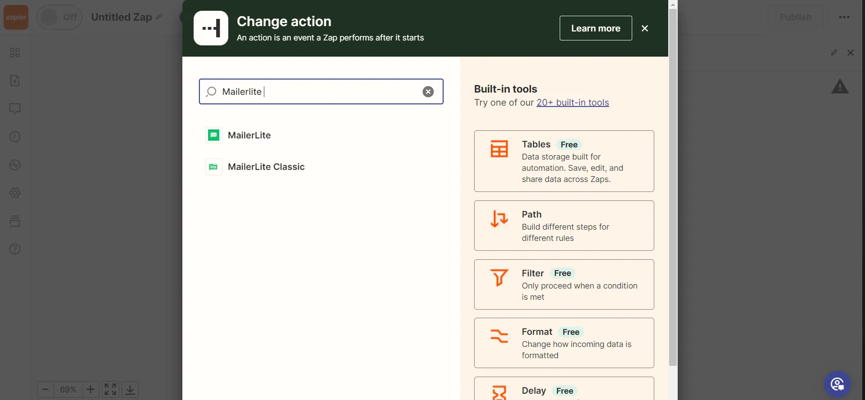Image resolution: width=865 pixels, height=400 pixels.
Task: Choose the Filter built-in tool
Action: point(564,284)
